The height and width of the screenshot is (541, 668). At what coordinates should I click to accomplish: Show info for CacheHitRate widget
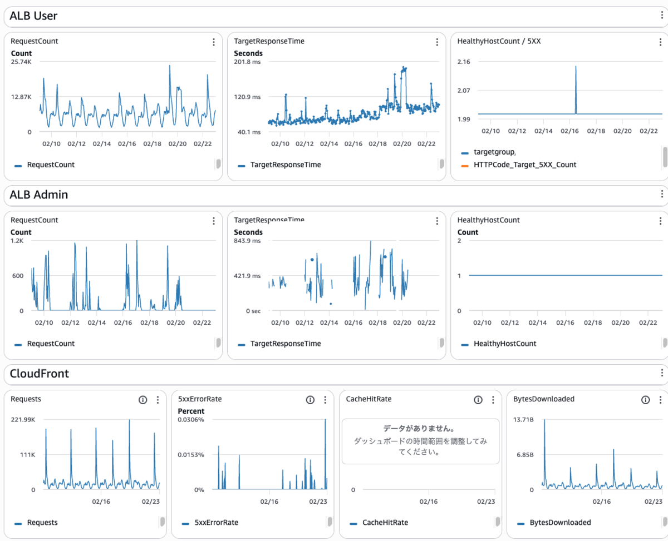(478, 400)
